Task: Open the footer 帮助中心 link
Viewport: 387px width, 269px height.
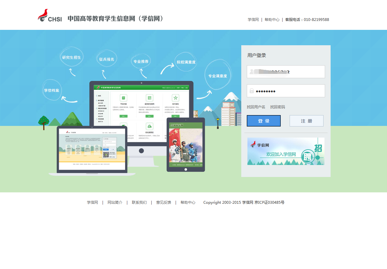Action: [188, 203]
